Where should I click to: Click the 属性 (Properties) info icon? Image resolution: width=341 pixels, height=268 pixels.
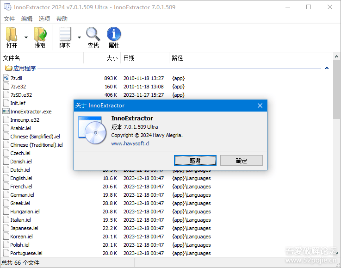coord(114,35)
